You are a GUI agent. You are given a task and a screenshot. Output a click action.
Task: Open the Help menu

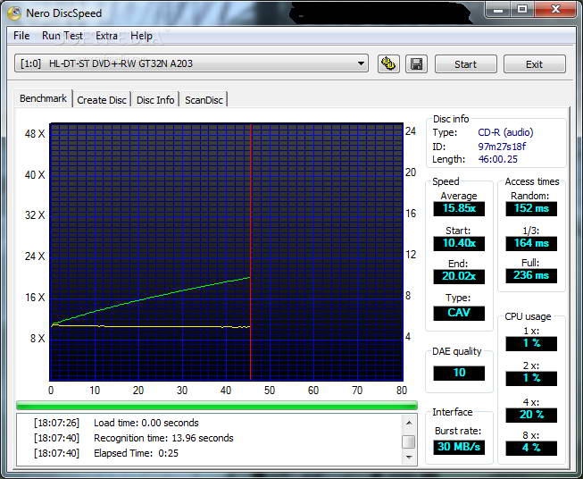click(x=141, y=36)
